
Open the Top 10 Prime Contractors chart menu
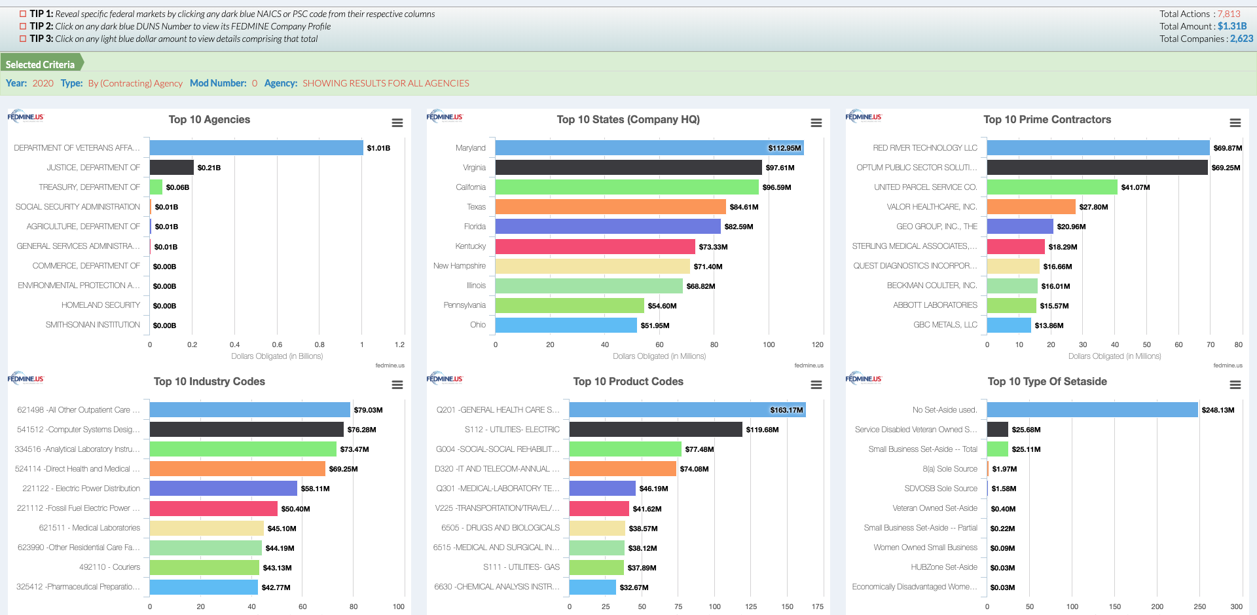1235,123
